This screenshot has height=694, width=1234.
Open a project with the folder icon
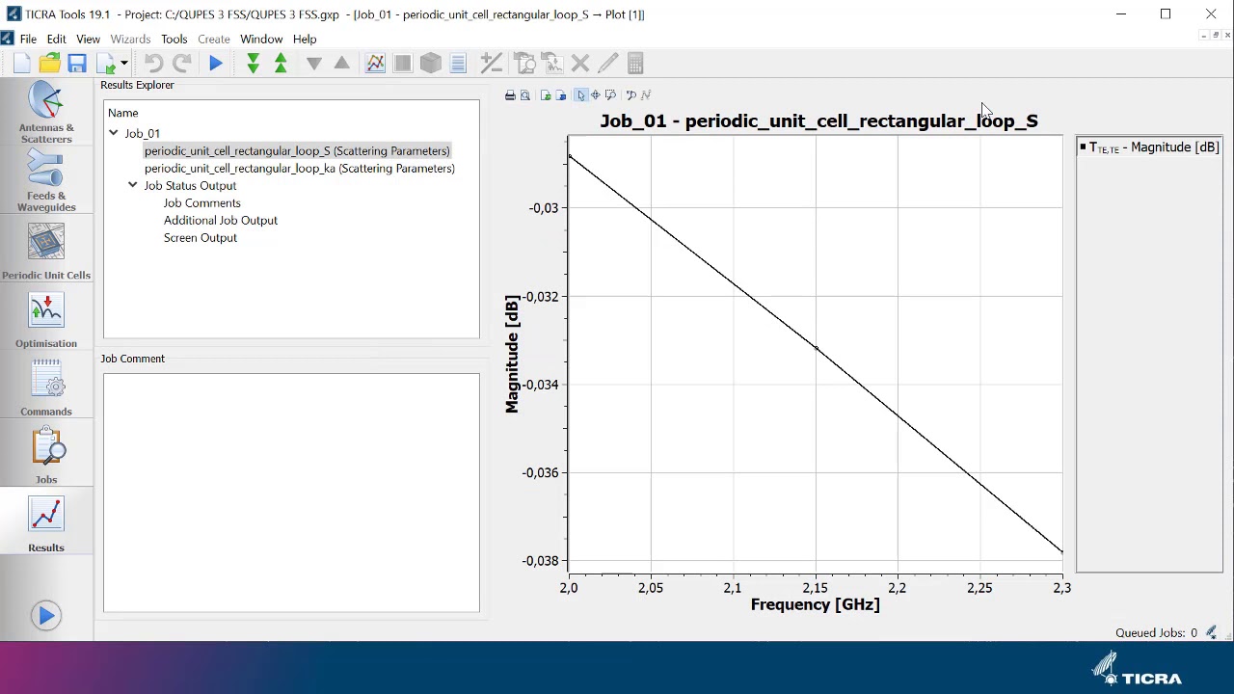tap(49, 64)
